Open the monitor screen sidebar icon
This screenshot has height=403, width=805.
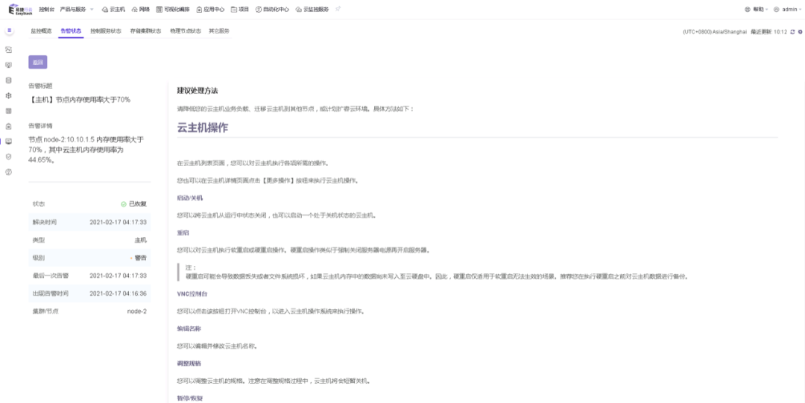[x=8, y=66]
